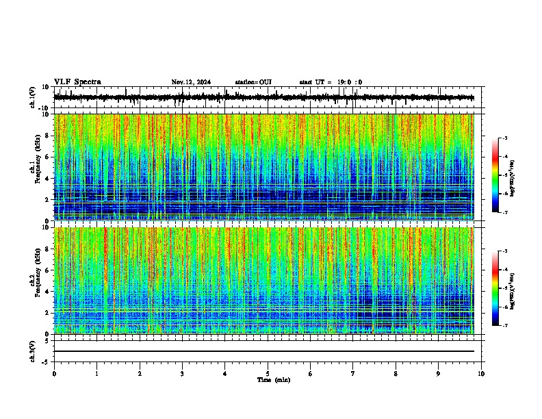The height and width of the screenshot is (419, 542).
Task: Click the "-7" tick on ch.1 colorbar
Action: [x=505, y=212]
